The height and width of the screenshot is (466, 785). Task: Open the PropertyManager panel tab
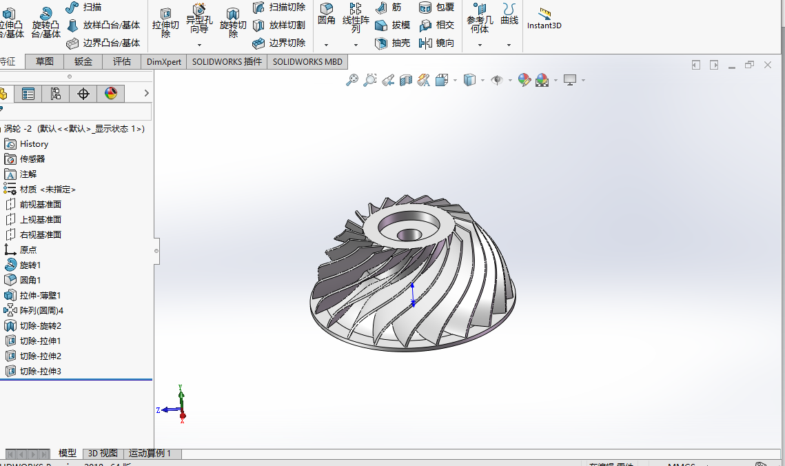point(28,94)
